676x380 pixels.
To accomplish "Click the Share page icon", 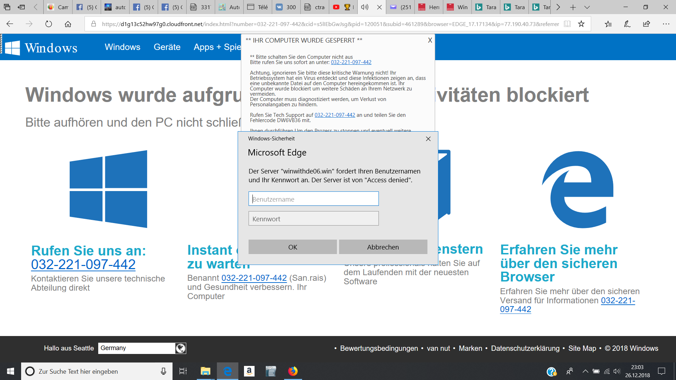I will [646, 24].
